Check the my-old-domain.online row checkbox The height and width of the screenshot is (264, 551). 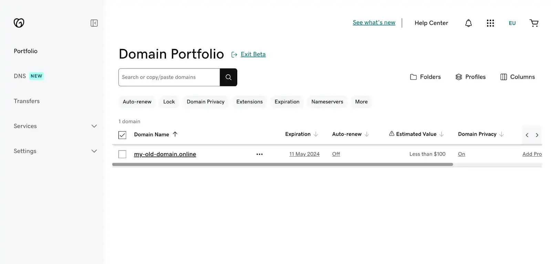point(122,154)
